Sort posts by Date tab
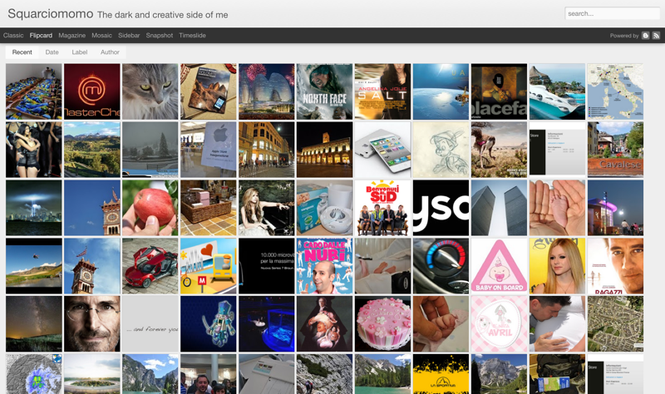The image size is (665, 394). tap(52, 52)
